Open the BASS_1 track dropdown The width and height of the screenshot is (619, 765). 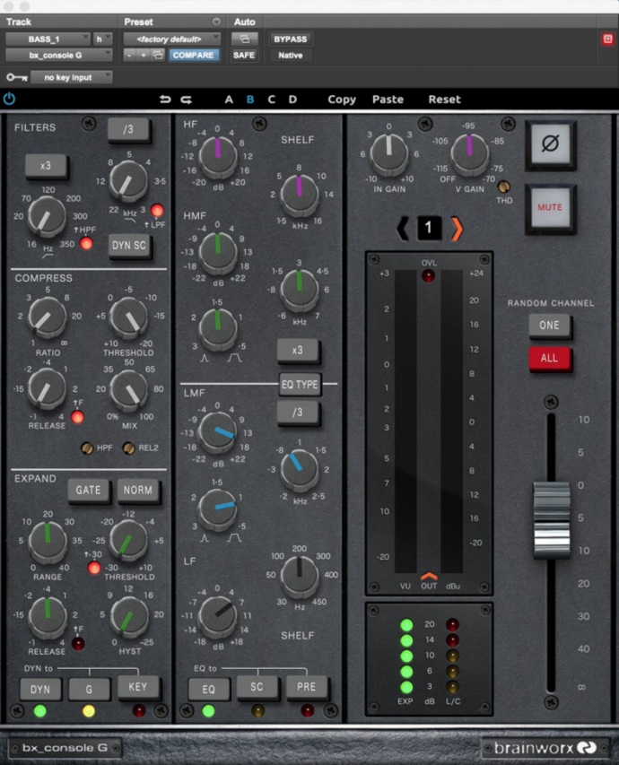(48, 39)
